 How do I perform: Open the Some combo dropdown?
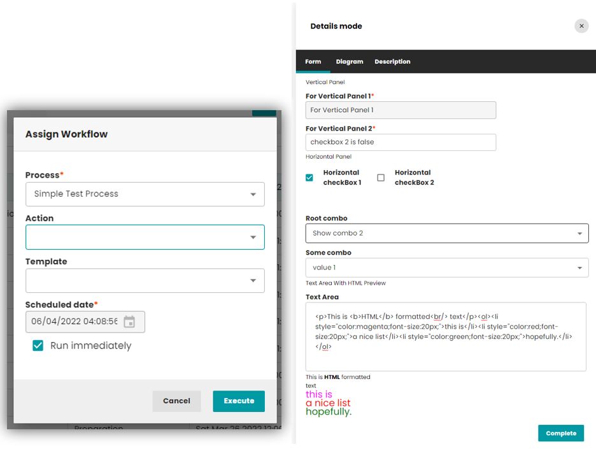tap(447, 267)
